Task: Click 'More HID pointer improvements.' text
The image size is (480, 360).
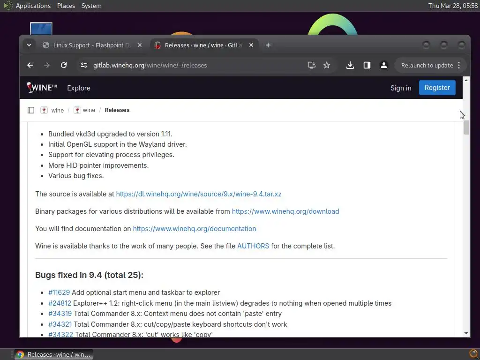Action: pyautogui.click(x=98, y=165)
